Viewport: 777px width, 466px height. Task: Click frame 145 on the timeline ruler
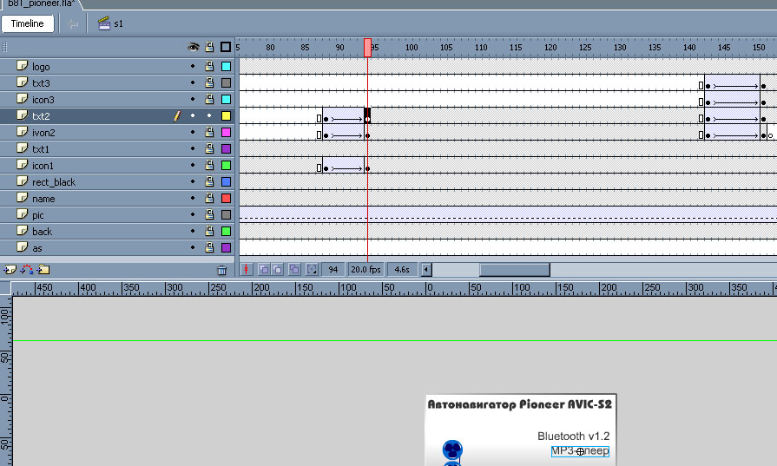(724, 48)
